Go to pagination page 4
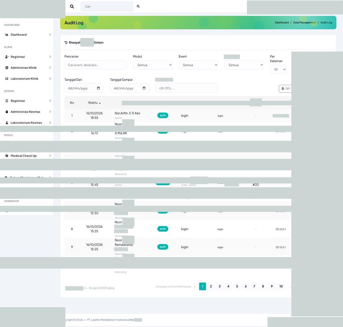 228,286
